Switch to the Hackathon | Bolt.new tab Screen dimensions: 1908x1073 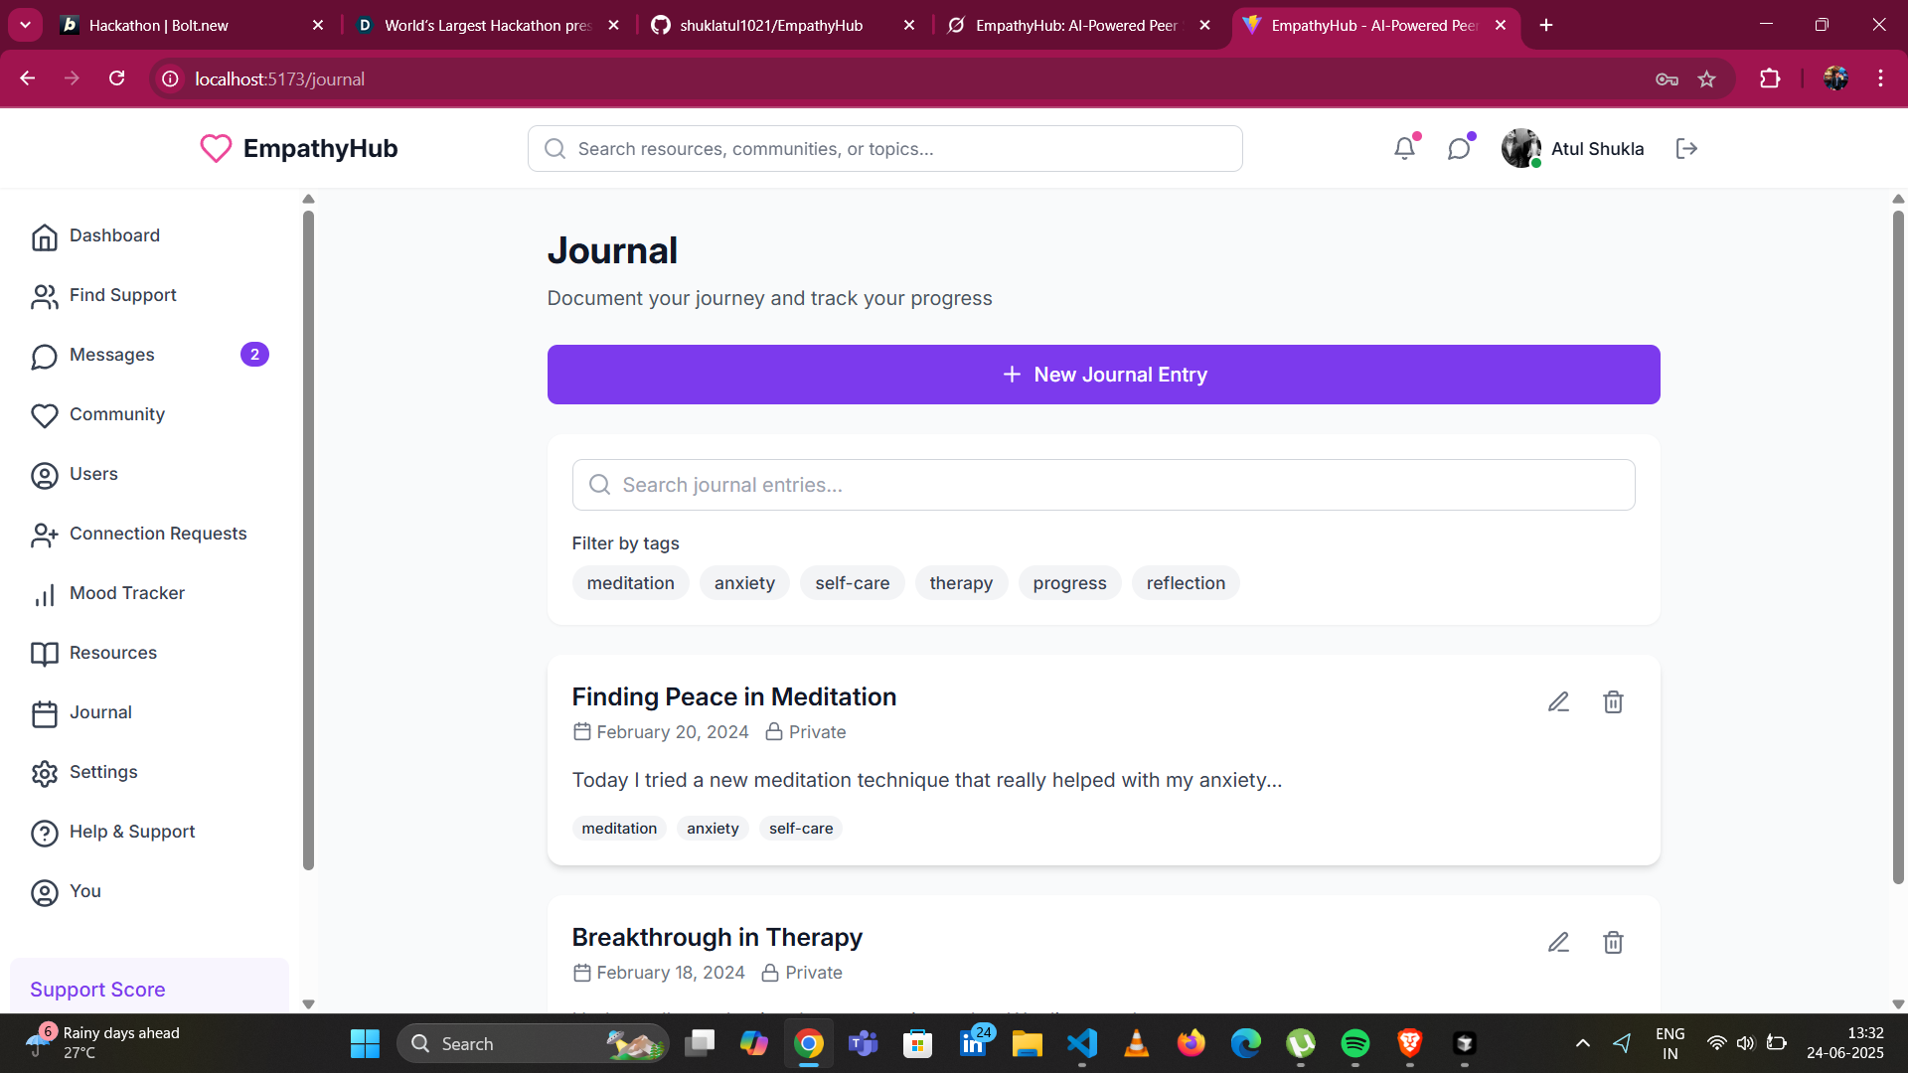pos(159,25)
